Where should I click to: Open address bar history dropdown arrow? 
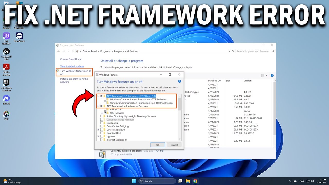(x=229, y=51)
